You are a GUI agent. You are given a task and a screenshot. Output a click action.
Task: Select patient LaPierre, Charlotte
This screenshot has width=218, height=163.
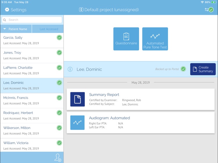pyautogui.click(x=32, y=70)
